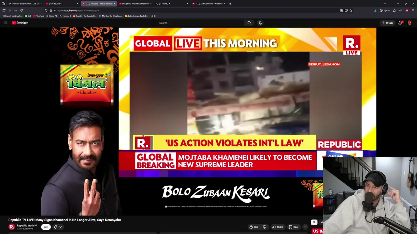Mute tab via speaker icon in toolbar
This screenshot has height=234, width=417.
400,10
